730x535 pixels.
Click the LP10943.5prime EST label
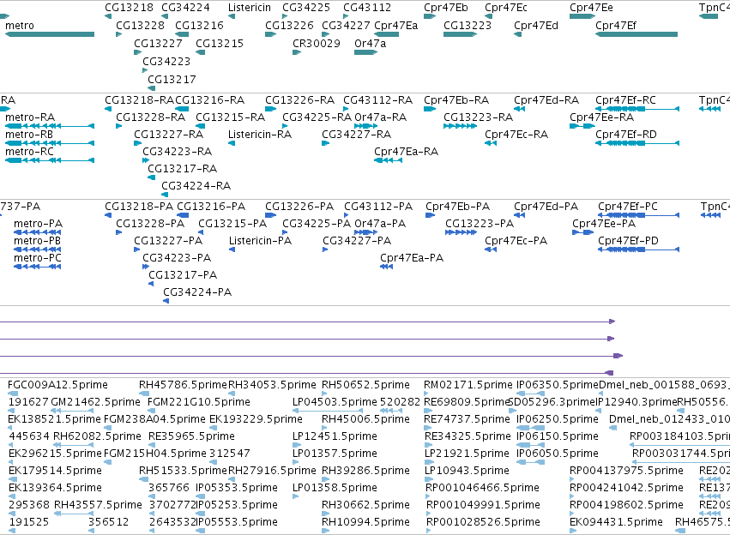[467, 471]
